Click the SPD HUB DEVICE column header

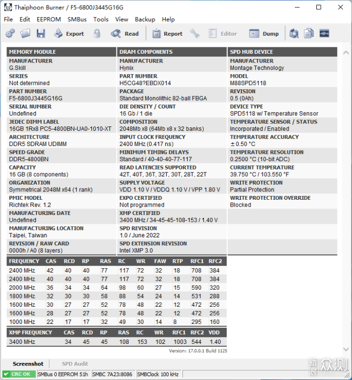coord(283,52)
